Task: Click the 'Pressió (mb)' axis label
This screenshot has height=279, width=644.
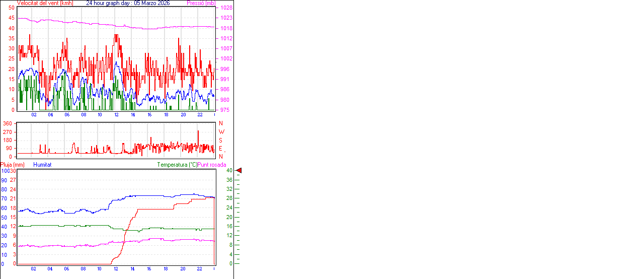Action: [201, 3]
